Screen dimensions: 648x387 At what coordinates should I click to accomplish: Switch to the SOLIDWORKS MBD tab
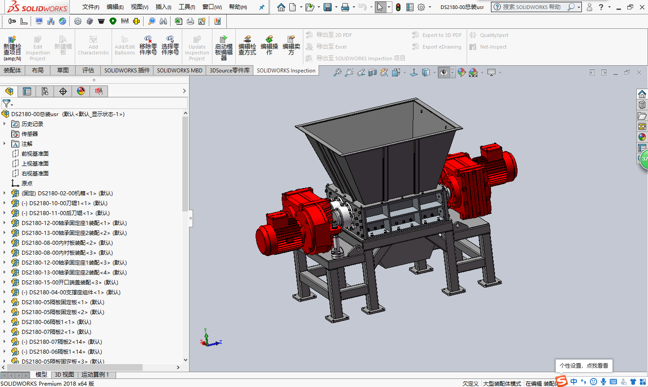tap(180, 70)
